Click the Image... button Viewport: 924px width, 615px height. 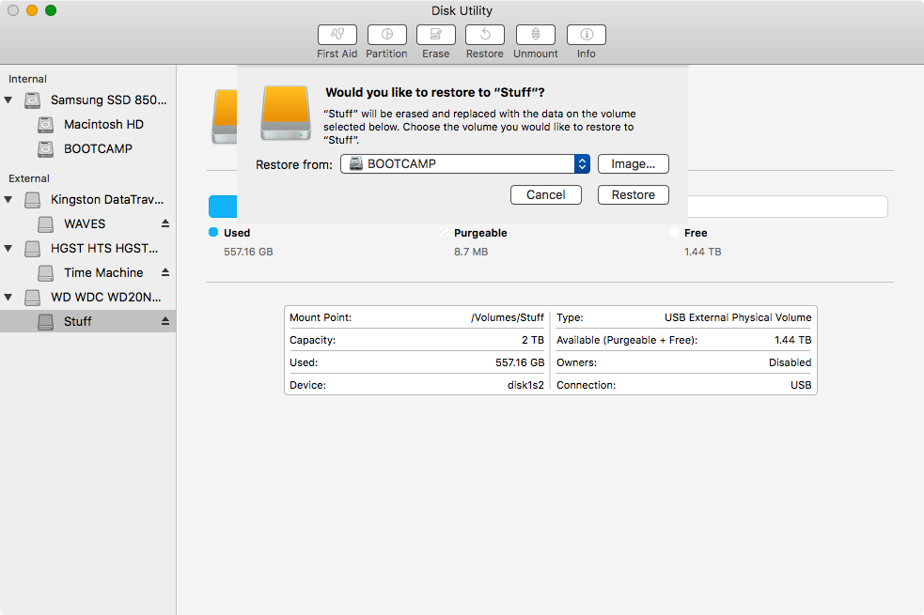(633, 163)
